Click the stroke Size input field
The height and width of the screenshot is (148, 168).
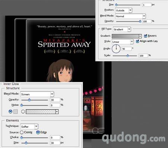tap(147, 5)
